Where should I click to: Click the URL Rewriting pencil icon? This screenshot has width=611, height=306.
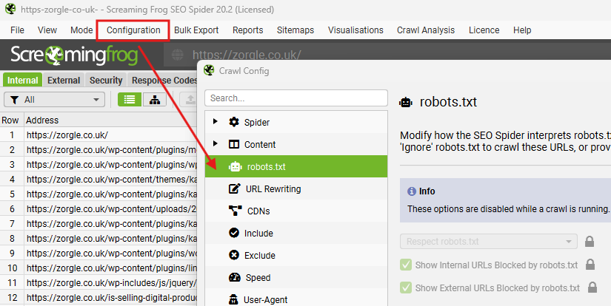tap(234, 188)
